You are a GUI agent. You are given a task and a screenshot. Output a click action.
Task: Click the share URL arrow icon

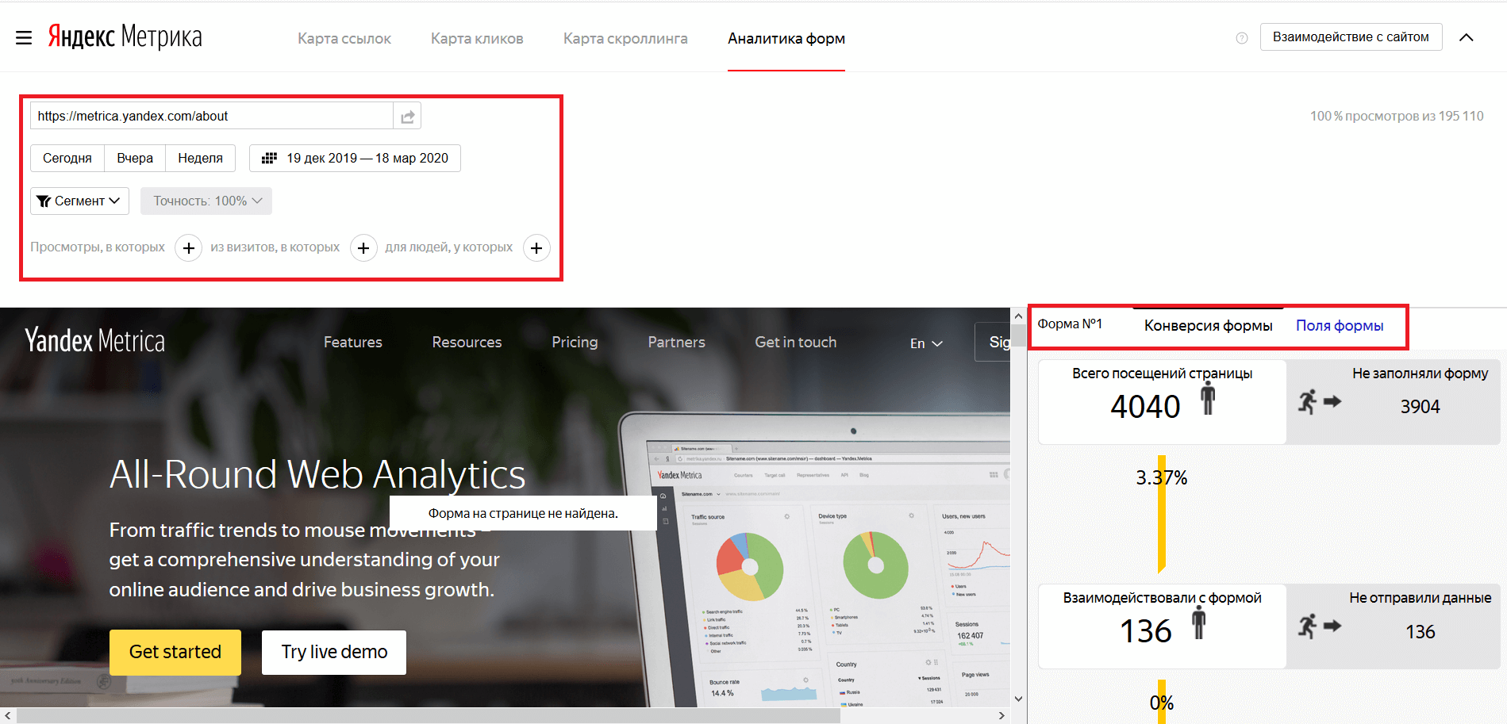tap(407, 117)
